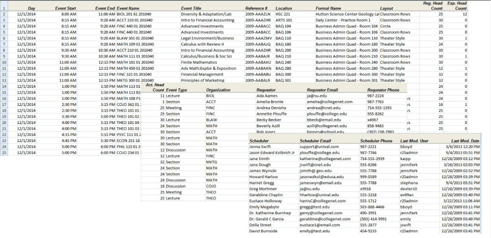Viewport: 491px width, 238px height.
Task: Select the Formal Name column header
Action: coord(328,9)
